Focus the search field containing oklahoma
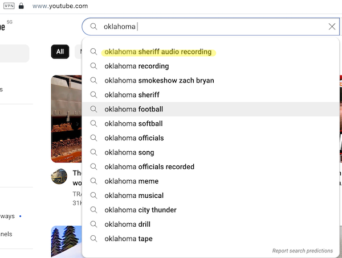 click(210, 27)
